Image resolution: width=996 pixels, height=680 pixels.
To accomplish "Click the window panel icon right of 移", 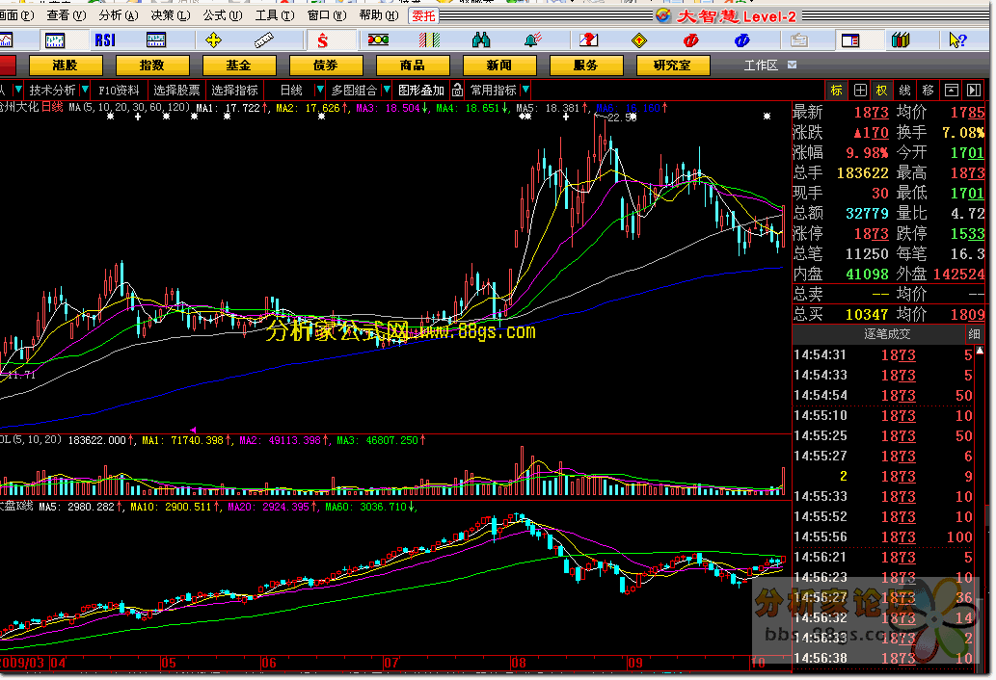I will [951, 91].
